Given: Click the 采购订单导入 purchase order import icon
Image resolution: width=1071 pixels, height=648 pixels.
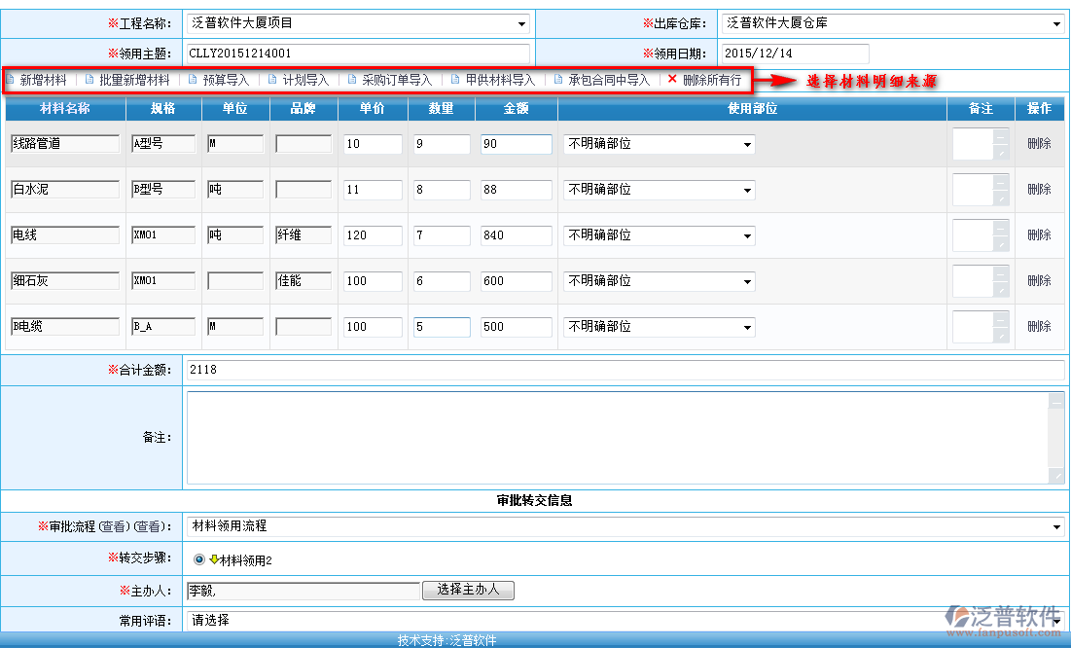Looking at the screenshot, I should [352, 80].
